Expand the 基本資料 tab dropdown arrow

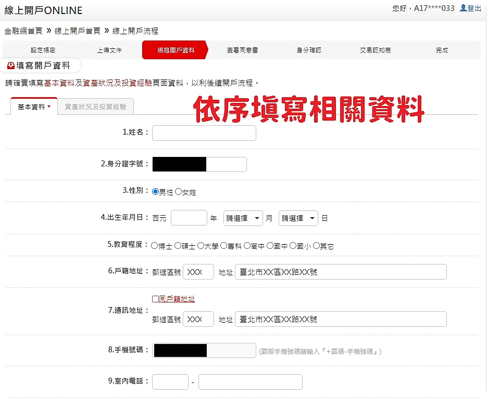50,106
